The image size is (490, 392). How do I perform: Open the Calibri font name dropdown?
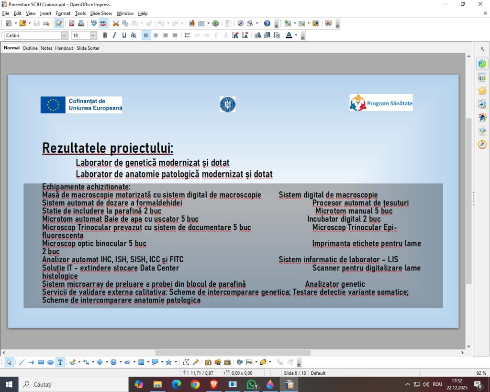pos(65,35)
